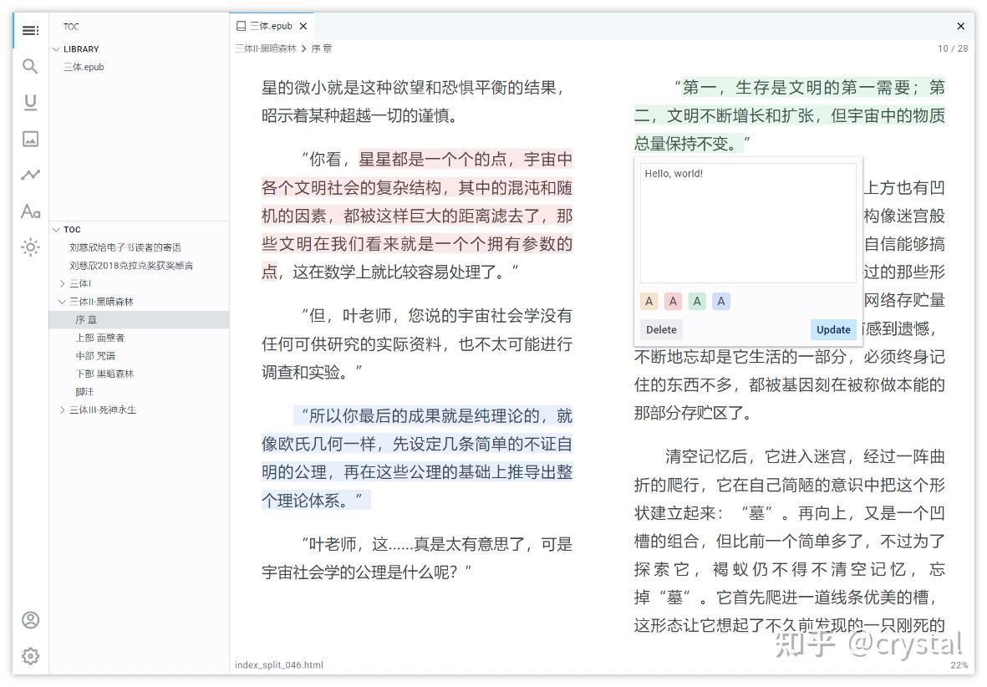The width and height of the screenshot is (987, 687).
Task: Open the Theme brightness icon panel
Action: pos(30,247)
